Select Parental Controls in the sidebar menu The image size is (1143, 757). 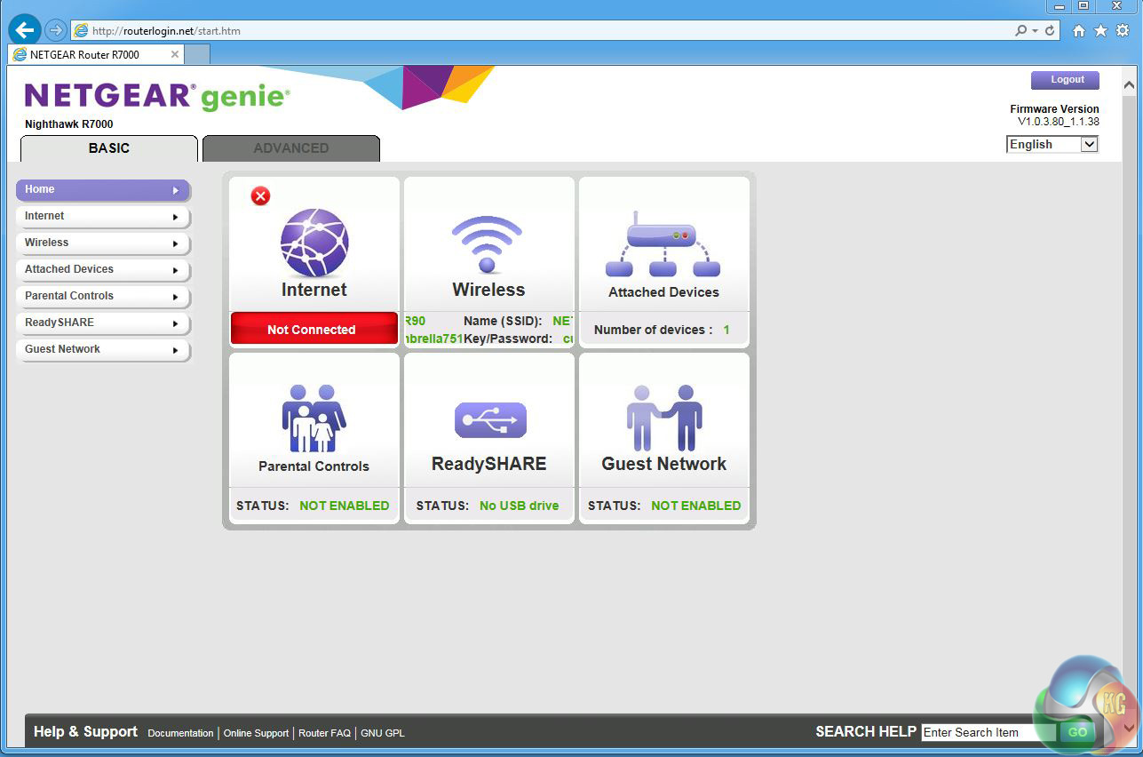click(103, 297)
